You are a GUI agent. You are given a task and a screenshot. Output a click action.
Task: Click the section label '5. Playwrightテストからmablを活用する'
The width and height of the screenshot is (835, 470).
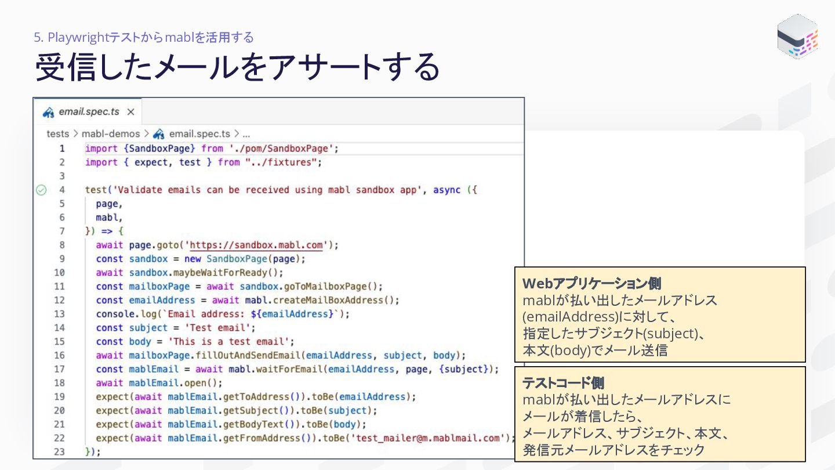(x=144, y=37)
